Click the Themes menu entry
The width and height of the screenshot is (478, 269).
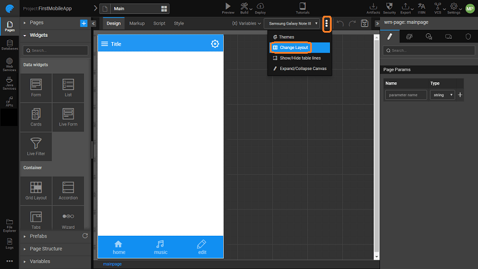[287, 37]
